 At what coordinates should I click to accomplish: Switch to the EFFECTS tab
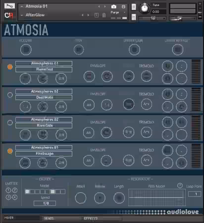102,219
